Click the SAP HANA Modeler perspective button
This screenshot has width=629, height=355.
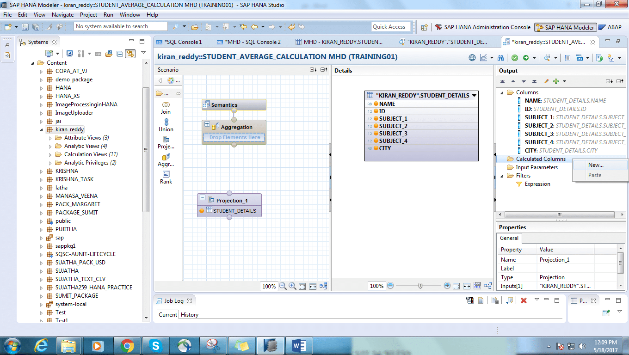coord(565,27)
